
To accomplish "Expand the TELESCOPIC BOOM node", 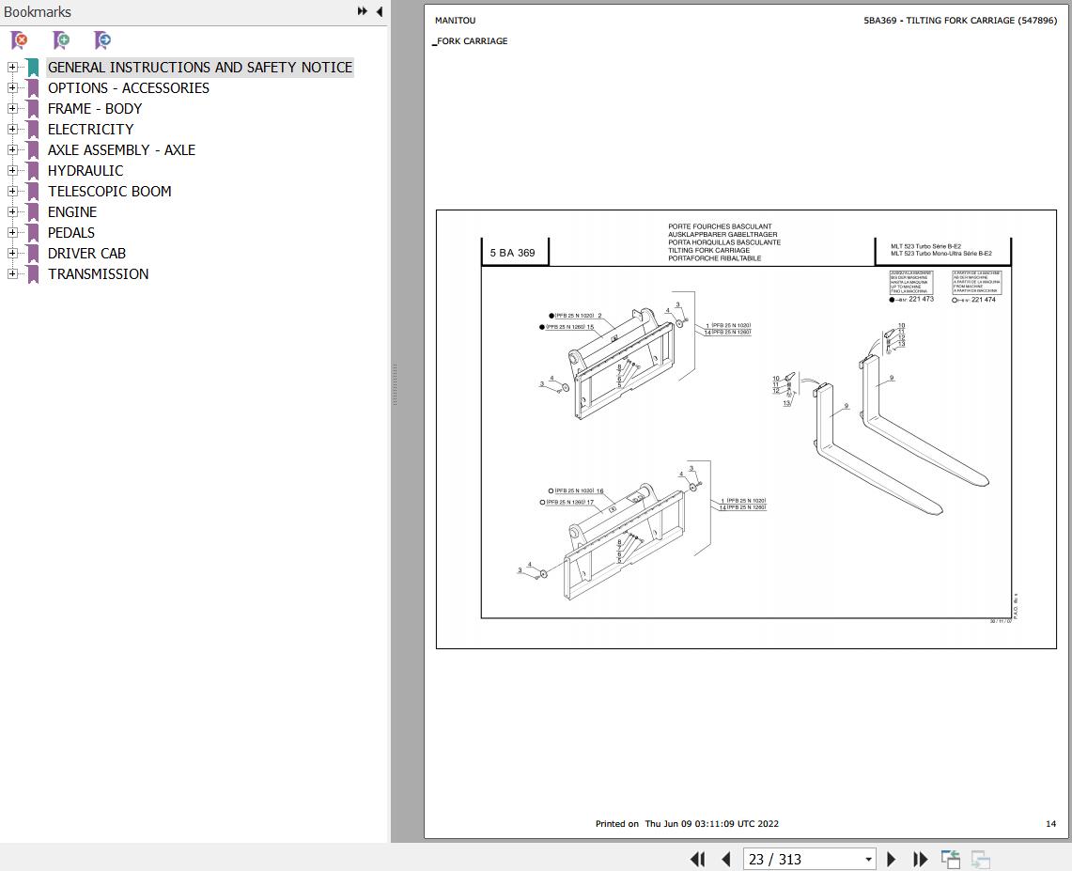I will [12, 191].
